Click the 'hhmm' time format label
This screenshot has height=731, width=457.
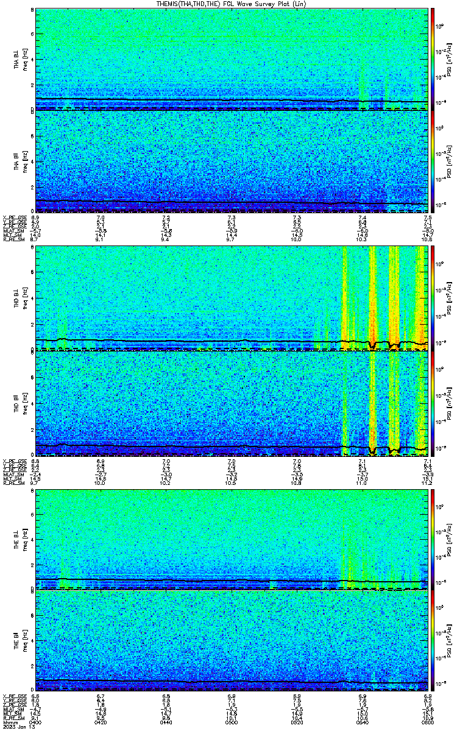pyautogui.click(x=9, y=722)
